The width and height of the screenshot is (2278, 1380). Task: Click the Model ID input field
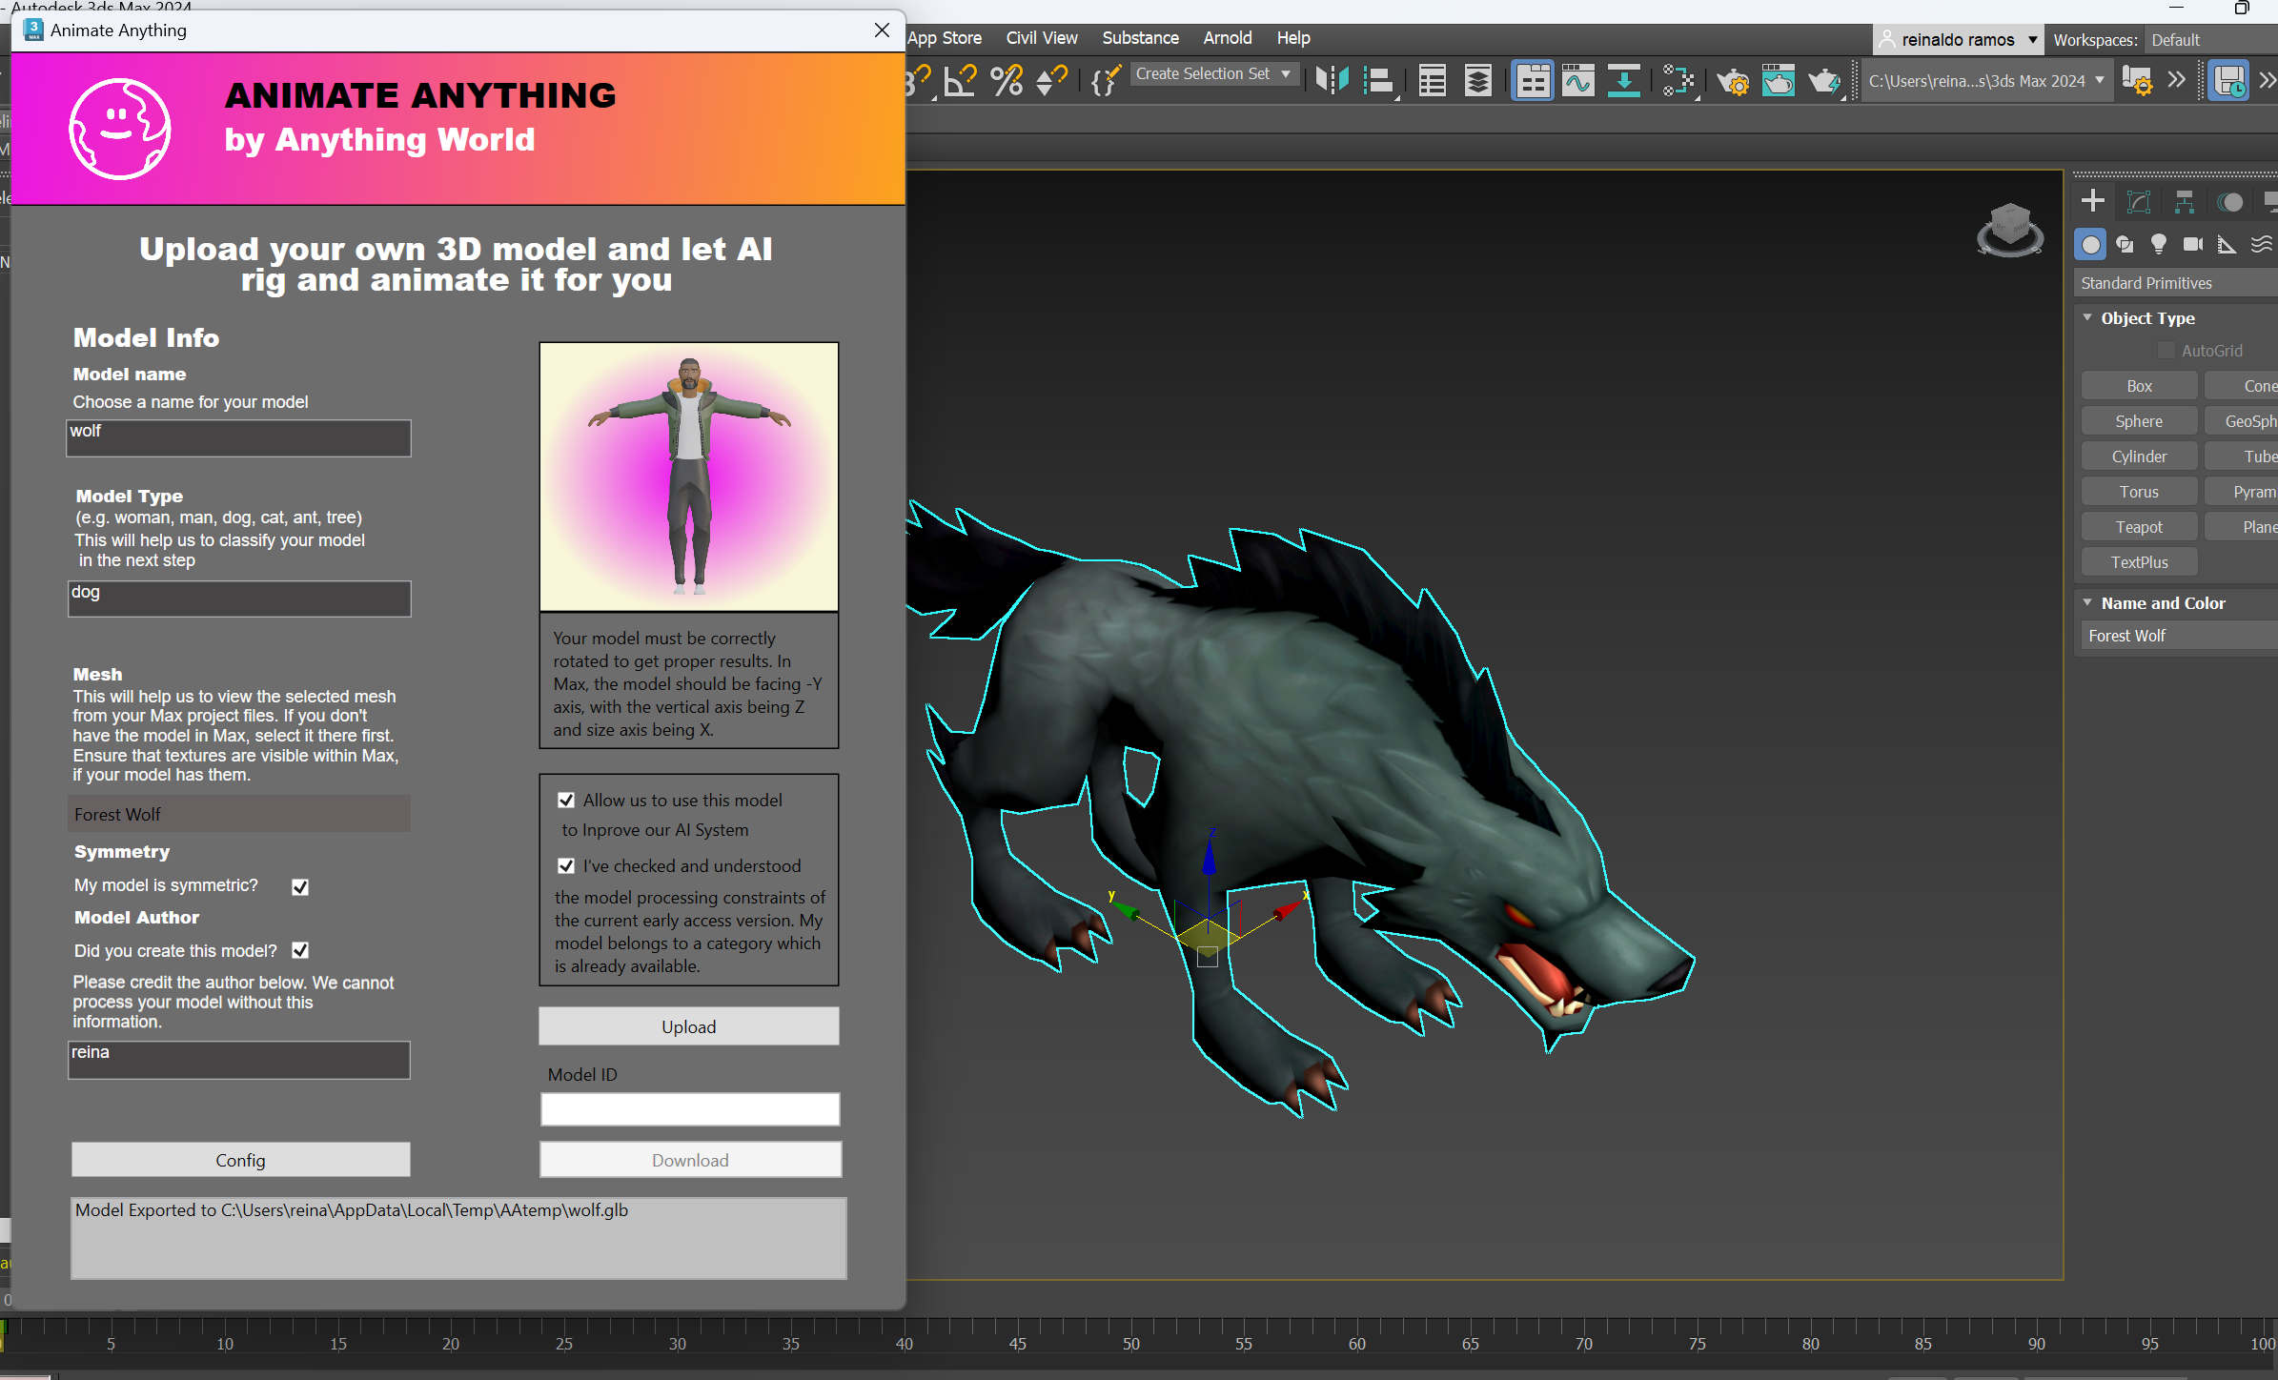click(689, 1109)
